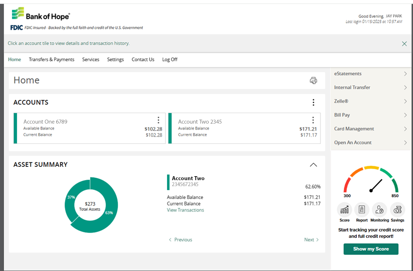Click Account One available balance $102.28
Viewport: 413px width, 271px height.
153,129
